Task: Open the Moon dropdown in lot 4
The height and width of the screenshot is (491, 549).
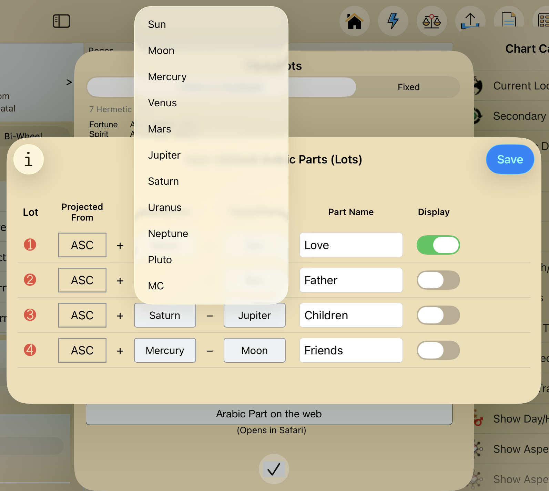Action: point(255,350)
